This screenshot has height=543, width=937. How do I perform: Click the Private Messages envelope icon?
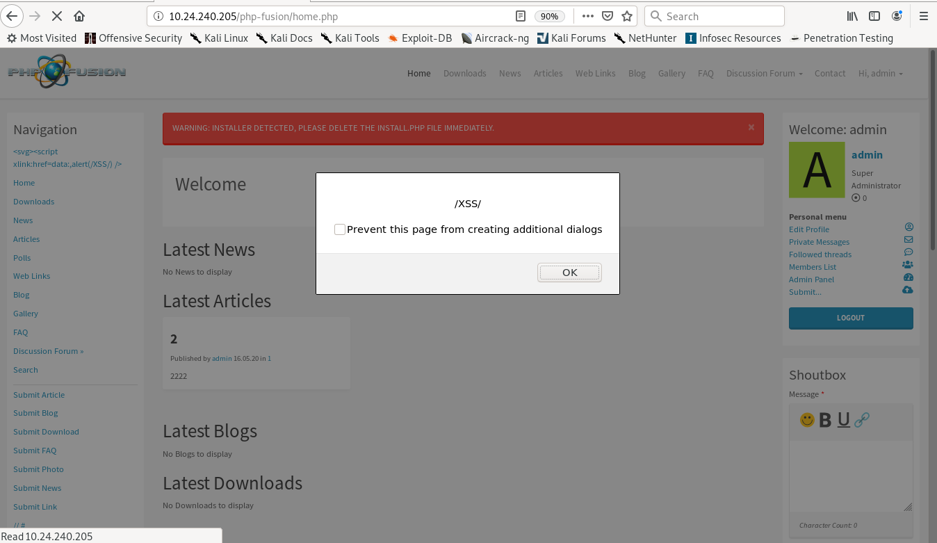909,240
